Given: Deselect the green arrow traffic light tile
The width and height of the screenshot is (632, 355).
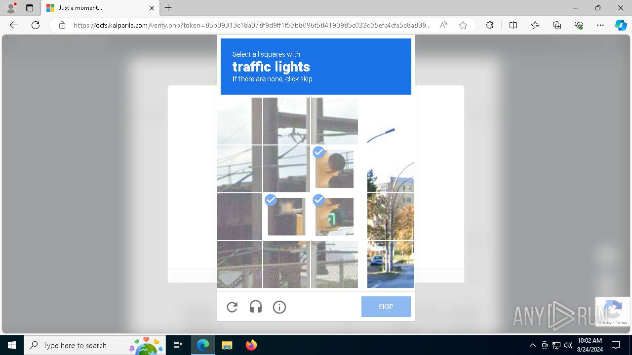Looking at the screenshot, I should (x=334, y=216).
